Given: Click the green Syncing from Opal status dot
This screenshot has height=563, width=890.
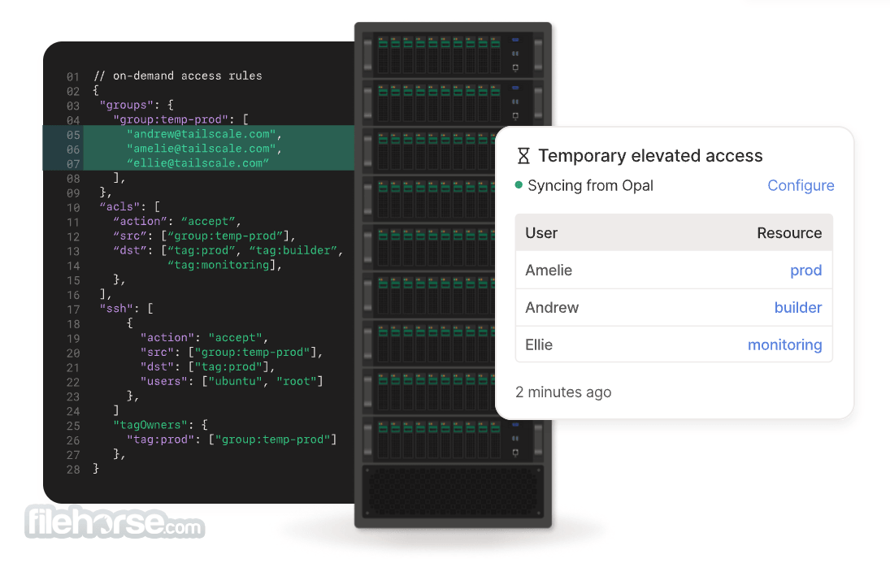Looking at the screenshot, I should [x=519, y=185].
